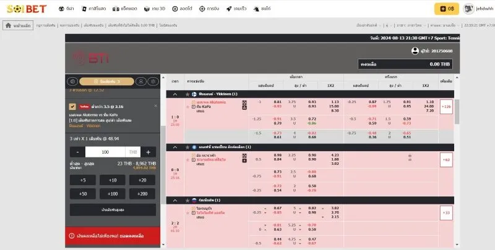Expand +33 more markets

point(446,213)
